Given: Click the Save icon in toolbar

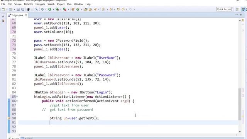Looking at the screenshot, I should pyautogui.click(x=18, y=9).
